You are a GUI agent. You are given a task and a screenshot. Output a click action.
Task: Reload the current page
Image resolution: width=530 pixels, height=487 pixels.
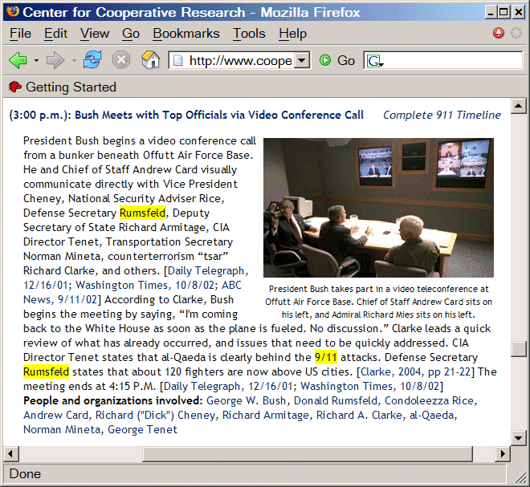click(92, 61)
